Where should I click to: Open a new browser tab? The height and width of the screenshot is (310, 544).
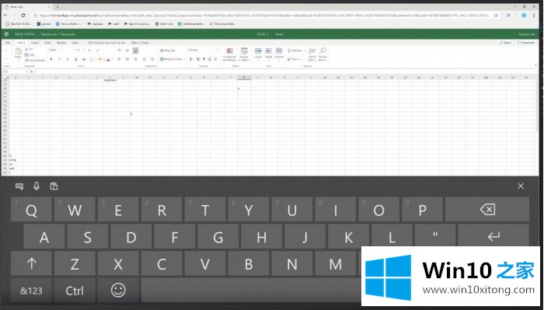pos(58,6)
